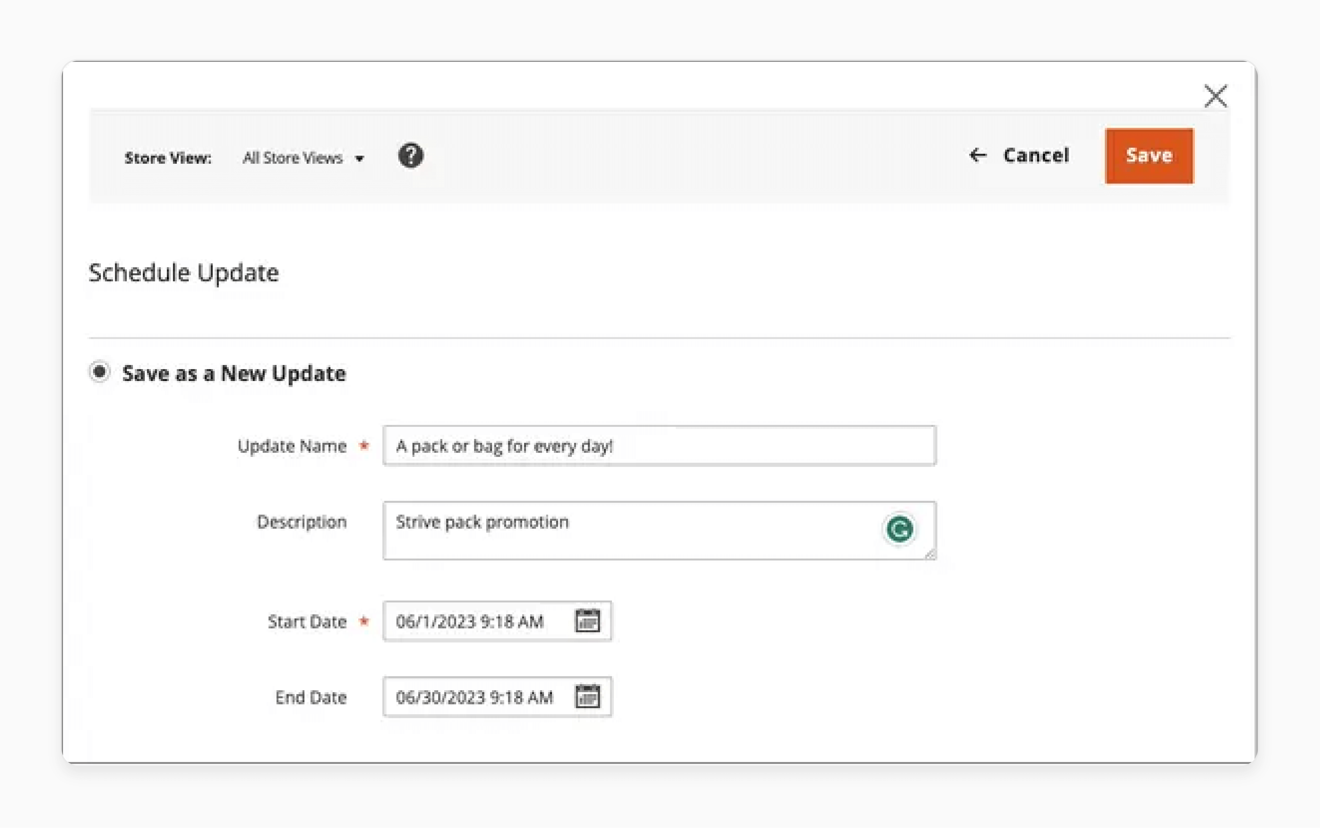Click into the Start Date field
1320x828 pixels.
click(497, 621)
